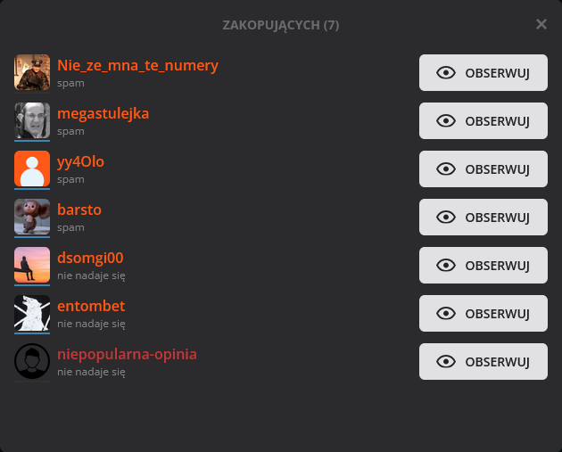The height and width of the screenshot is (452, 562).
Task: Click barsto's avatar picture
Action: coord(32,217)
